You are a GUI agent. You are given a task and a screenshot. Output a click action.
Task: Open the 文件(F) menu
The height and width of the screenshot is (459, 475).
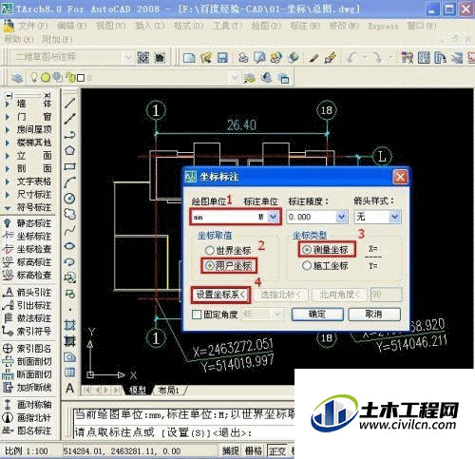tap(32, 26)
